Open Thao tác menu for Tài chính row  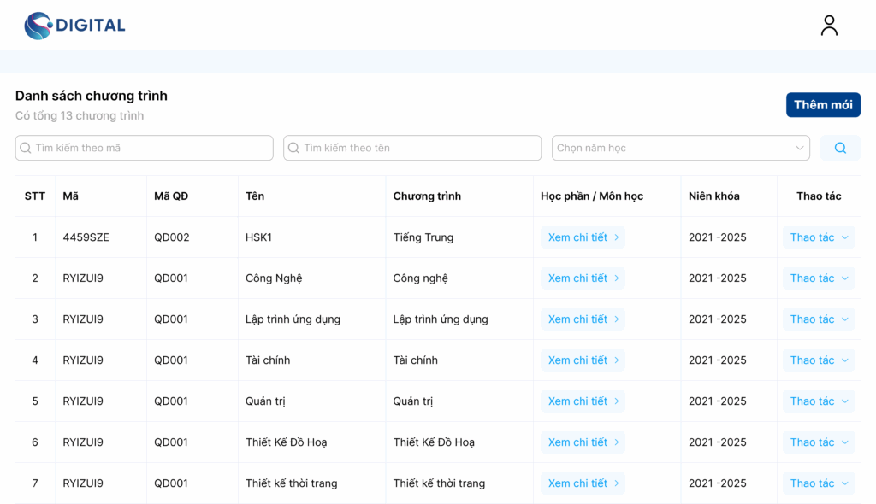click(819, 360)
